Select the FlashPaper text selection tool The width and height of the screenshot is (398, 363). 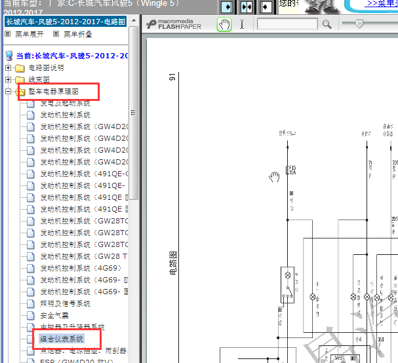pyautogui.click(x=242, y=25)
